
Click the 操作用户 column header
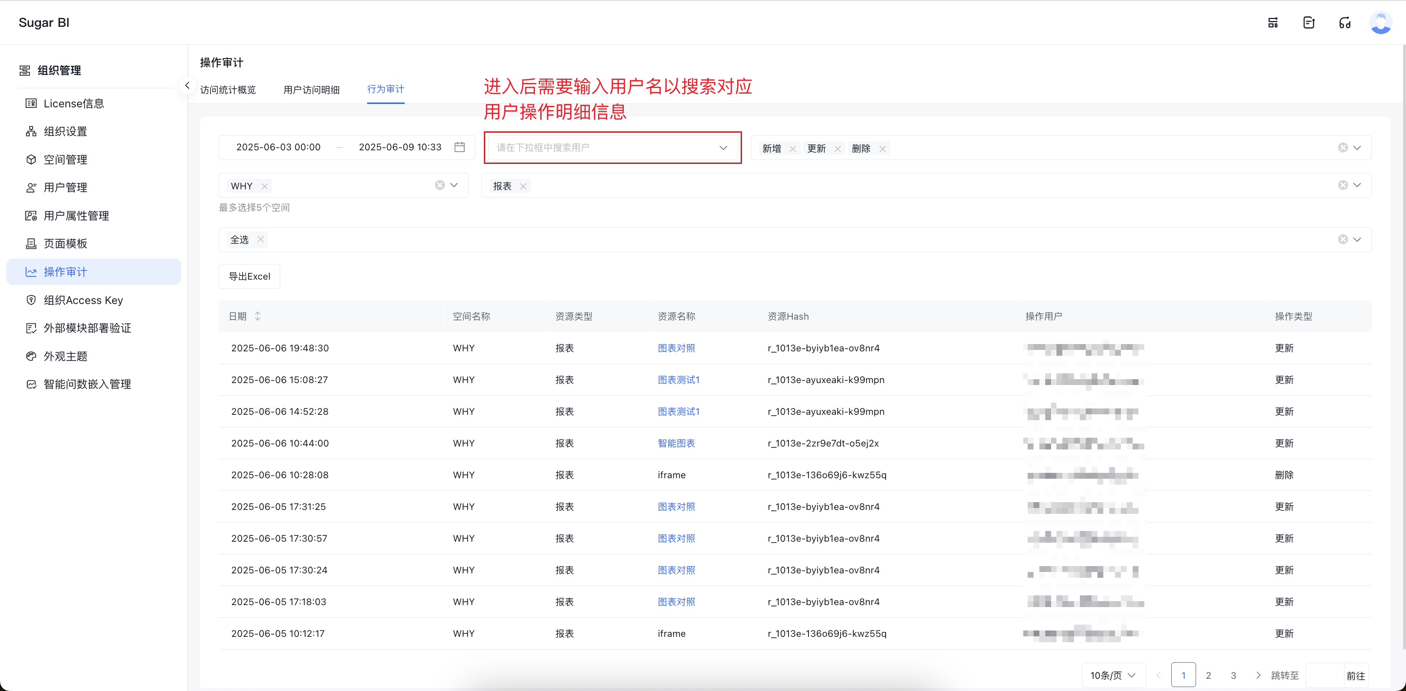(1044, 316)
